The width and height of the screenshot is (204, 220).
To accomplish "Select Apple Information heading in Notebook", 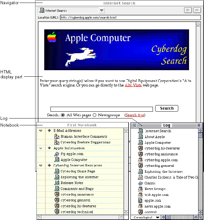I will pos(69,148).
